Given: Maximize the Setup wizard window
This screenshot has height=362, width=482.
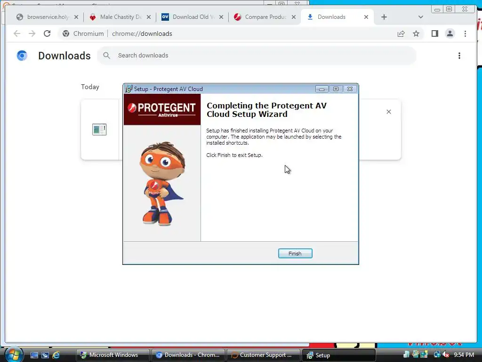Looking at the screenshot, I should (x=336, y=89).
